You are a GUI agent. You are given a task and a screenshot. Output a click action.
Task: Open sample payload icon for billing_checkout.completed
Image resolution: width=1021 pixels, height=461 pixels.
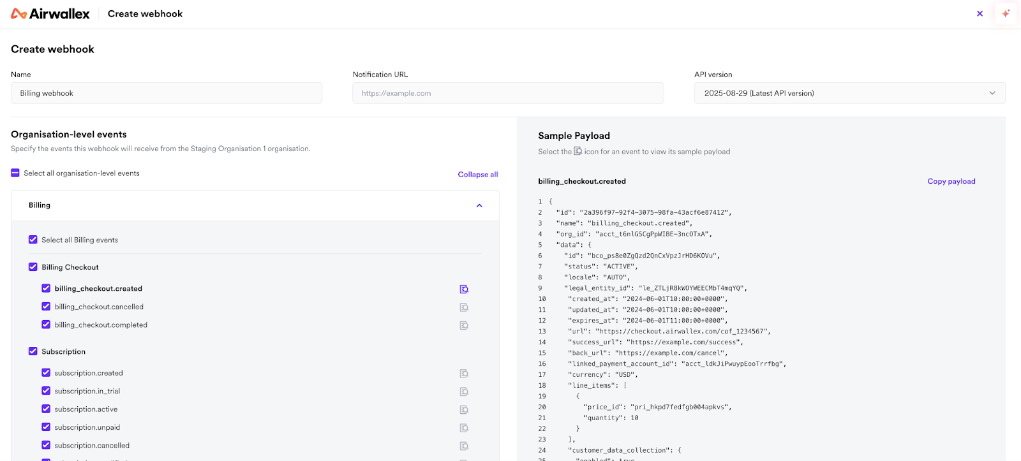(x=464, y=325)
